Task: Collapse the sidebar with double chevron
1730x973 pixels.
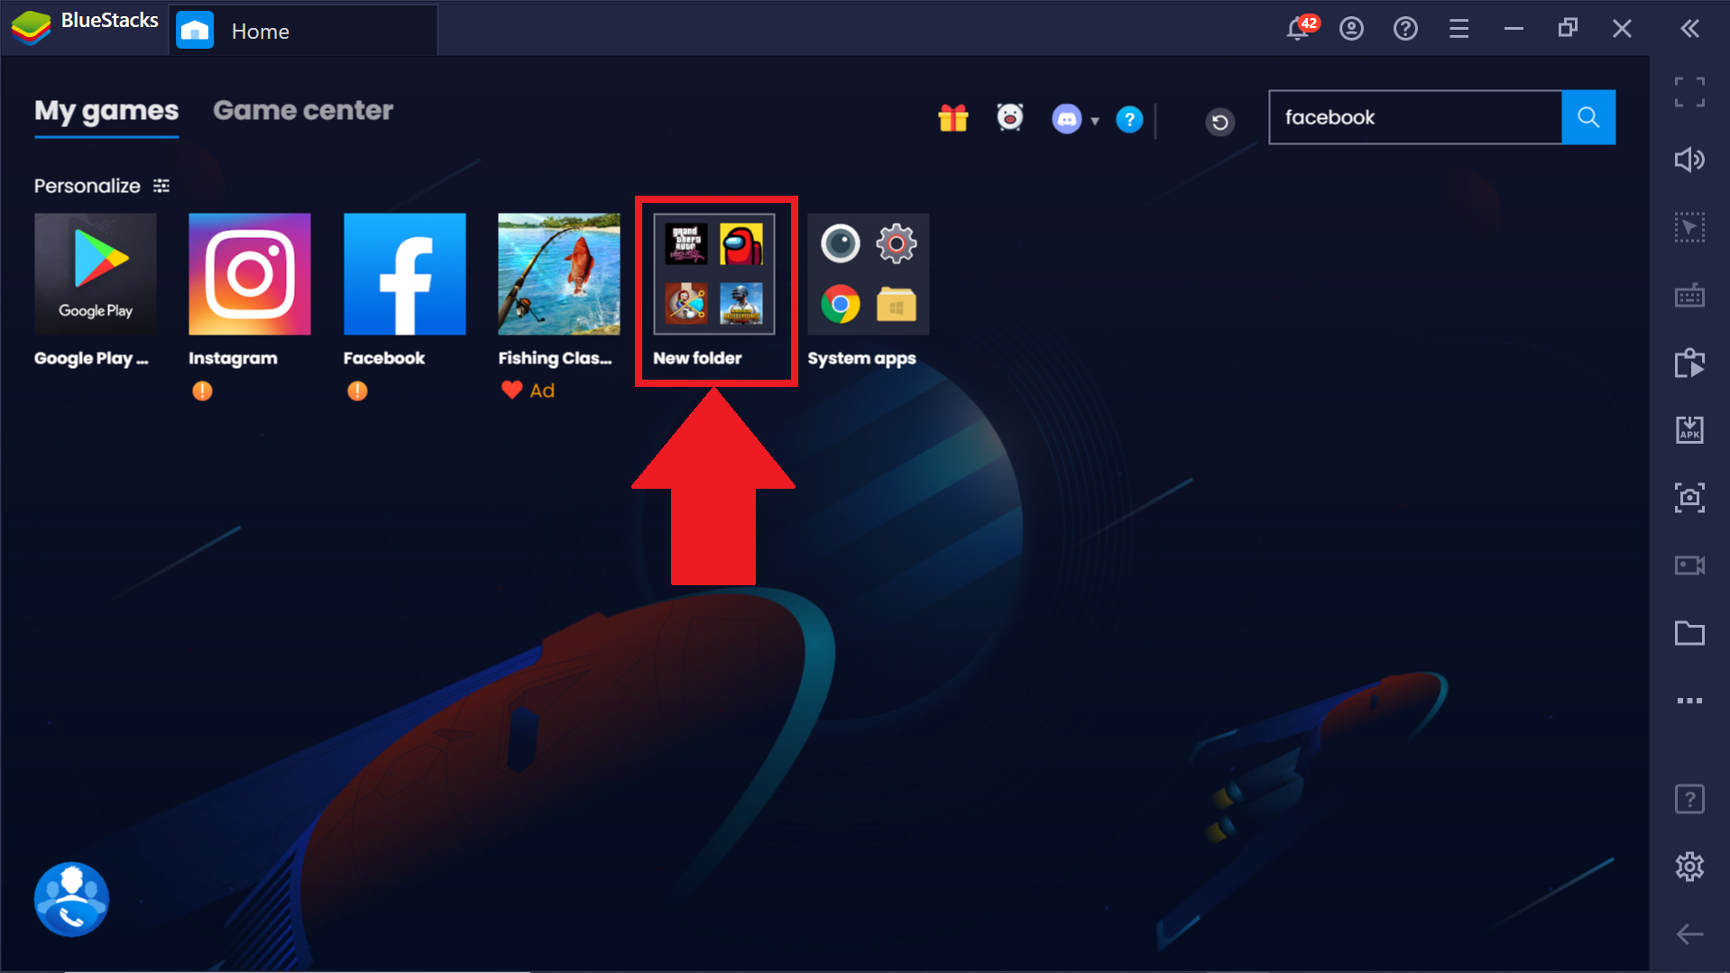Action: (1689, 29)
